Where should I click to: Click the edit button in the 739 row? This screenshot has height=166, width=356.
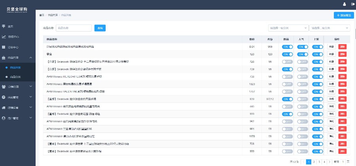(331, 69)
